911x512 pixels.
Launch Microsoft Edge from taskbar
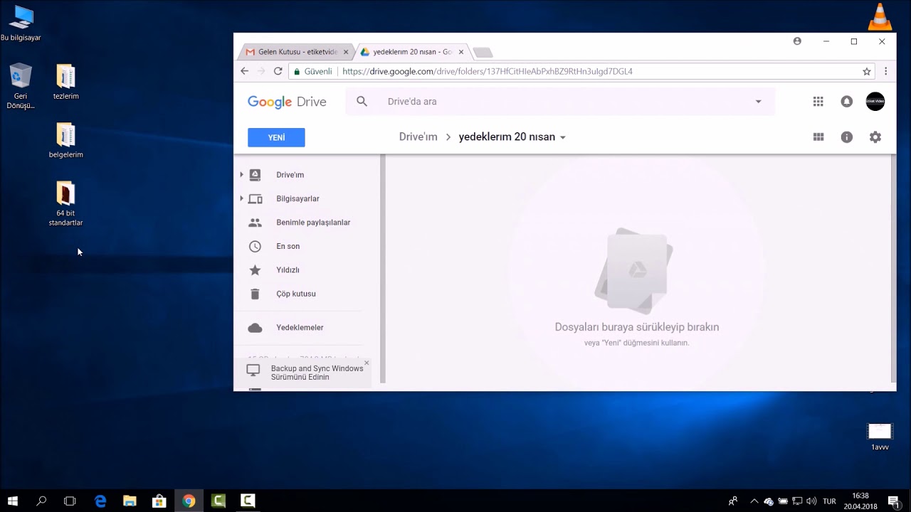pos(100,501)
